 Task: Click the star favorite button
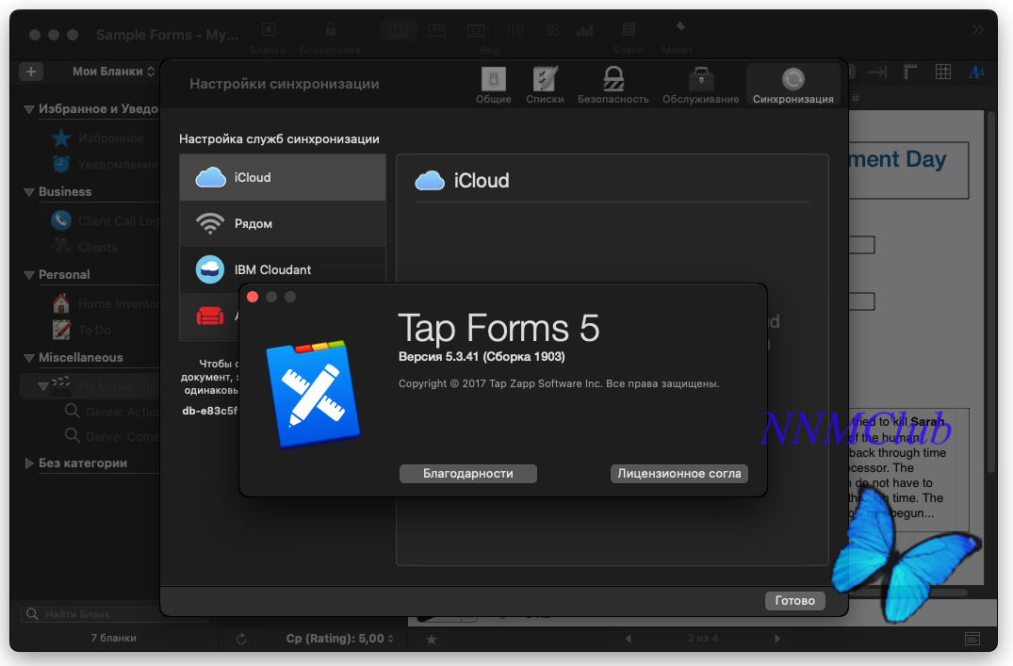432,639
